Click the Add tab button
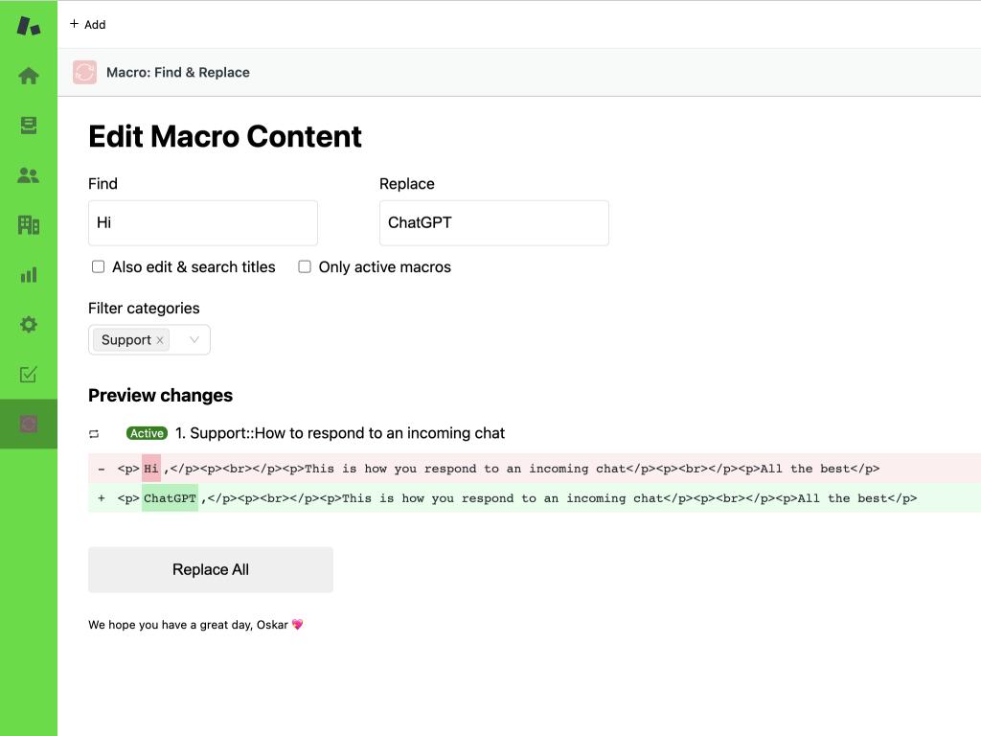The height and width of the screenshot is (736, 981). pos(87,25)
